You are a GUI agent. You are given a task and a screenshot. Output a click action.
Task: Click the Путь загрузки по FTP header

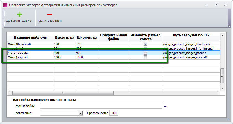191,37
